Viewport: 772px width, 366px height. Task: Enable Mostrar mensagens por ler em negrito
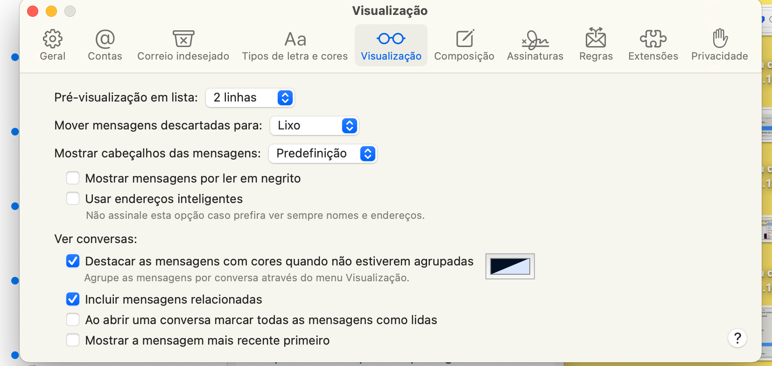tap(73, 178)
